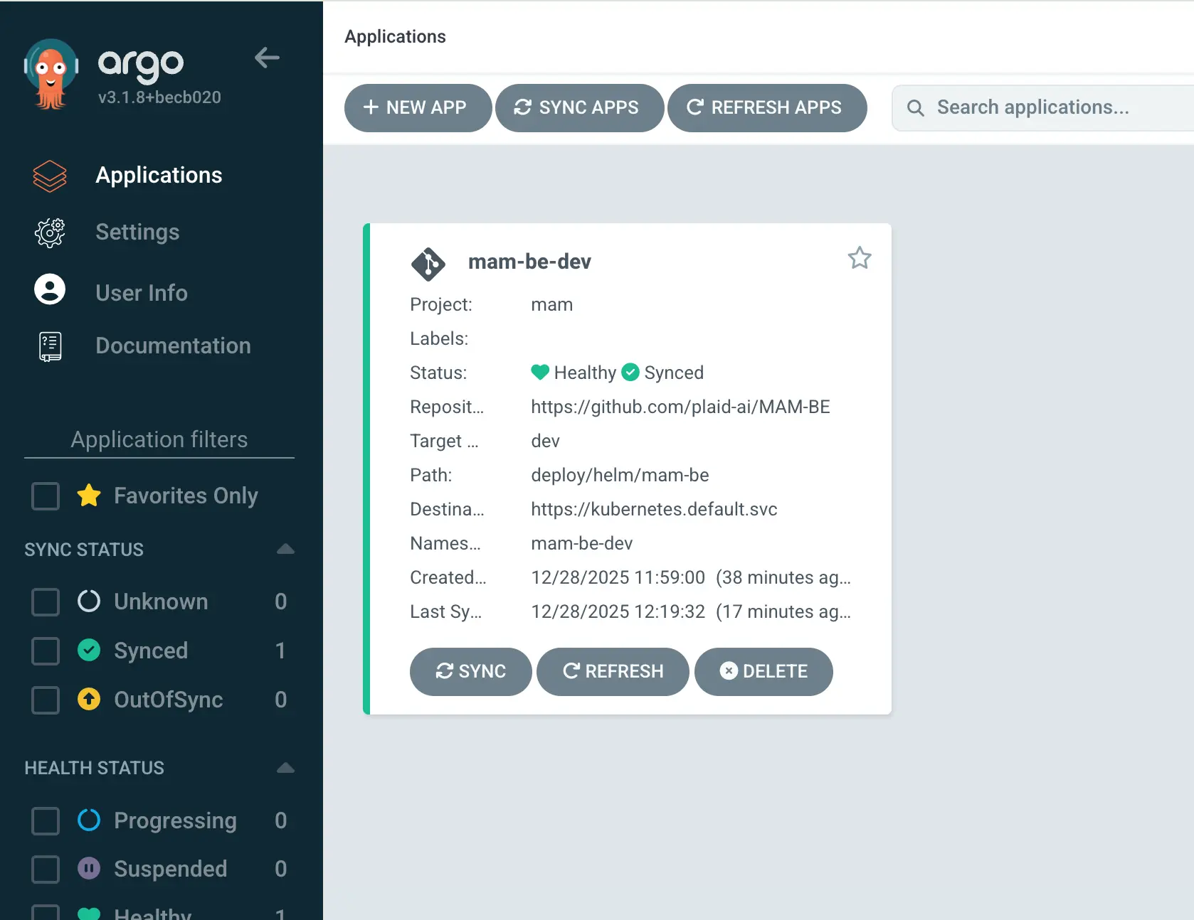The width and height of the screenshot is (1194, 920).
Task: Collapse sidebar with the back arrow
Action: tap(267, 58)
